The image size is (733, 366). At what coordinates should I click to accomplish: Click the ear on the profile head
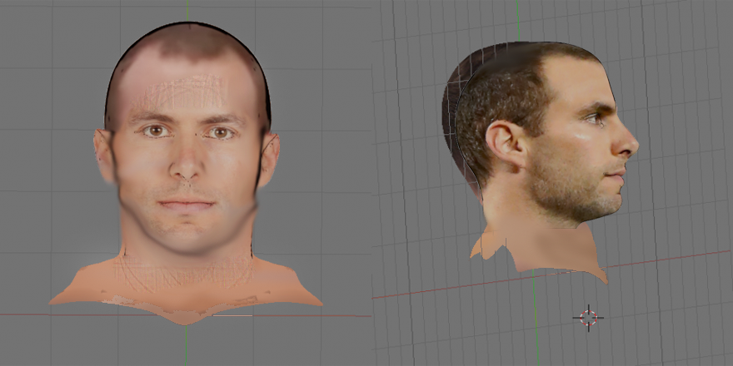pyautogui.click(x=506, y=143)
